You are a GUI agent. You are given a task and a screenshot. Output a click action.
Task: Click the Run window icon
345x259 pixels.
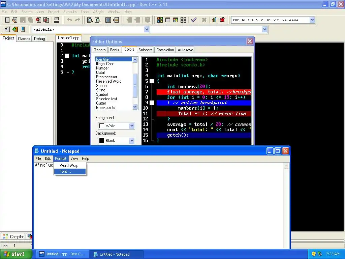[168, 20]
